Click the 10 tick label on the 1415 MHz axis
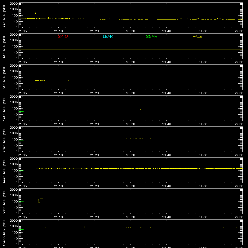This screenshot has height=248, width=248. tap(16, 115)
